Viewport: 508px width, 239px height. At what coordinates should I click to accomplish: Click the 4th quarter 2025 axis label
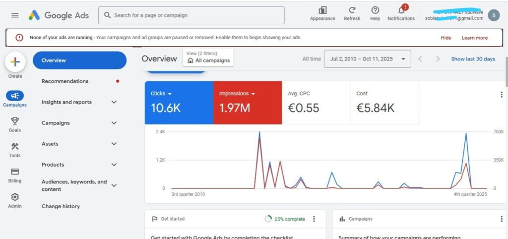click(470, 194)
